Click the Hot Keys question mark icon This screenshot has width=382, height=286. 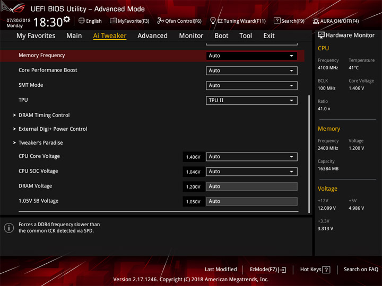(x=326, y=270)
